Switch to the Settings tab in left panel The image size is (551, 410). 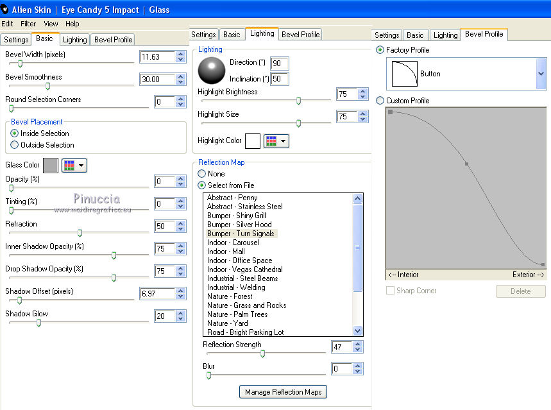pyautogui.click(x=16, y=40)
